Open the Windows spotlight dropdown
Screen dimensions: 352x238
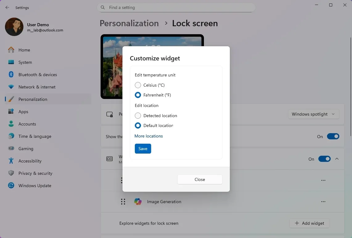[313, 114]
